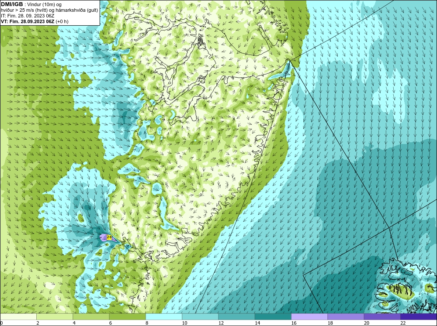437x326 pixels.
Task: Click the DMI/IGB title text
Action: coord(12,4)
